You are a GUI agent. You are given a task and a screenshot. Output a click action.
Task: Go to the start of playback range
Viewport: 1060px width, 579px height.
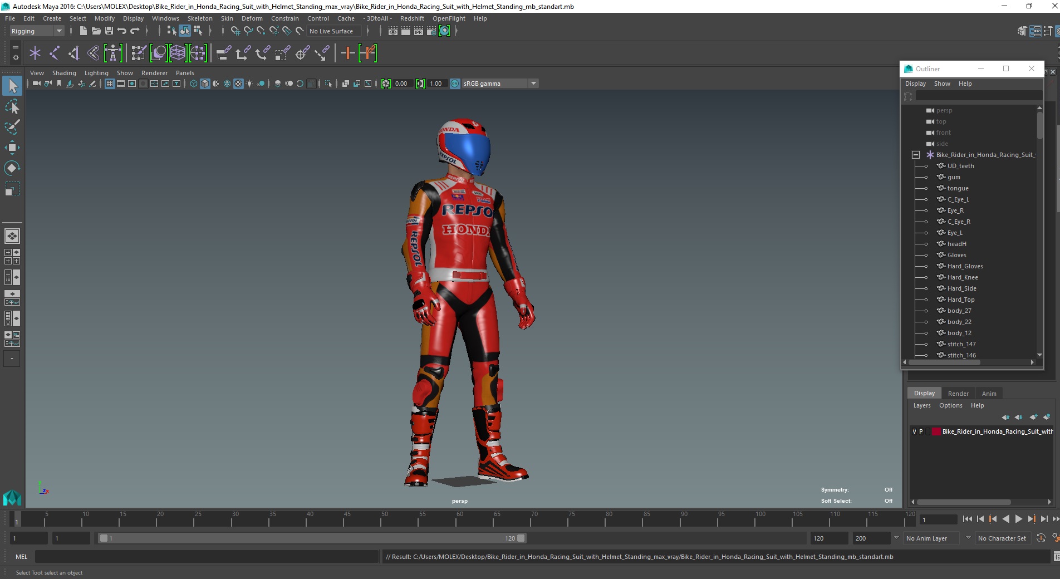(967, 519)
